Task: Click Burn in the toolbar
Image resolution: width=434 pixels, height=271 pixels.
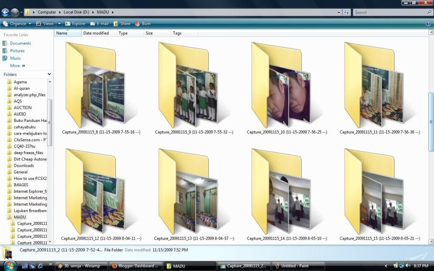Action: click(x=143, y=24)
